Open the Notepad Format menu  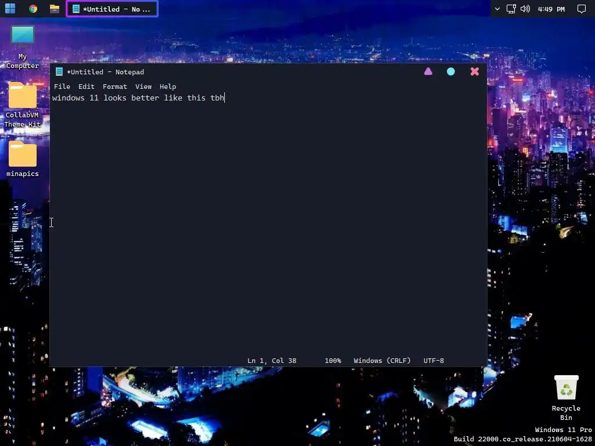(x=114, y=87)
